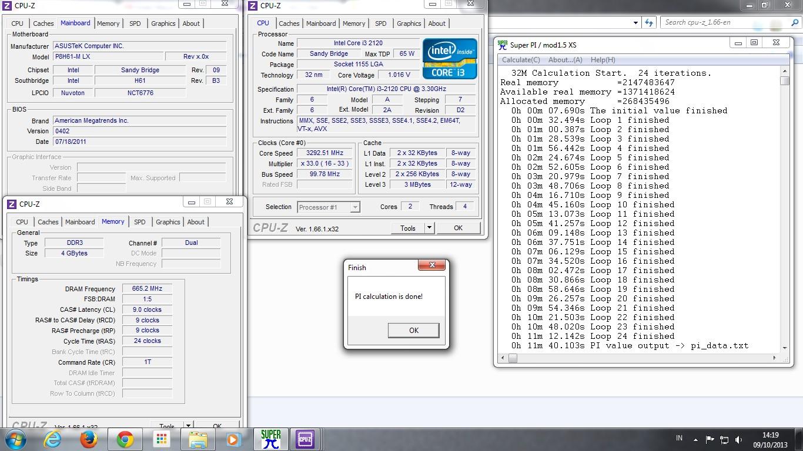Viewport: 803px width, 451px height.
Task: Click CPU-Z Mainboard window title icon
Action: (8, 5)
